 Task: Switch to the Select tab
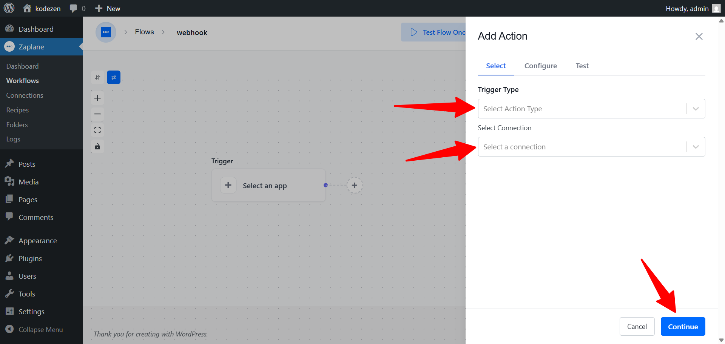click(x=496, y=66)
